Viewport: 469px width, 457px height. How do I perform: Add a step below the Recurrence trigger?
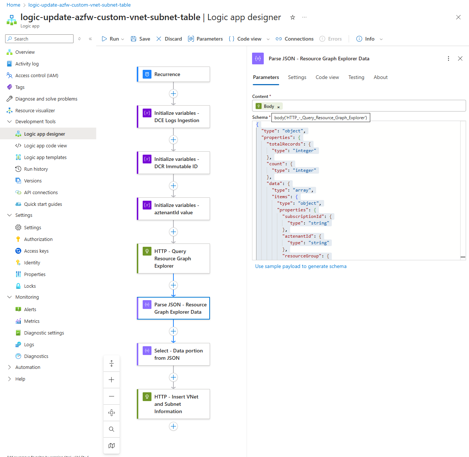click(173, 94)
